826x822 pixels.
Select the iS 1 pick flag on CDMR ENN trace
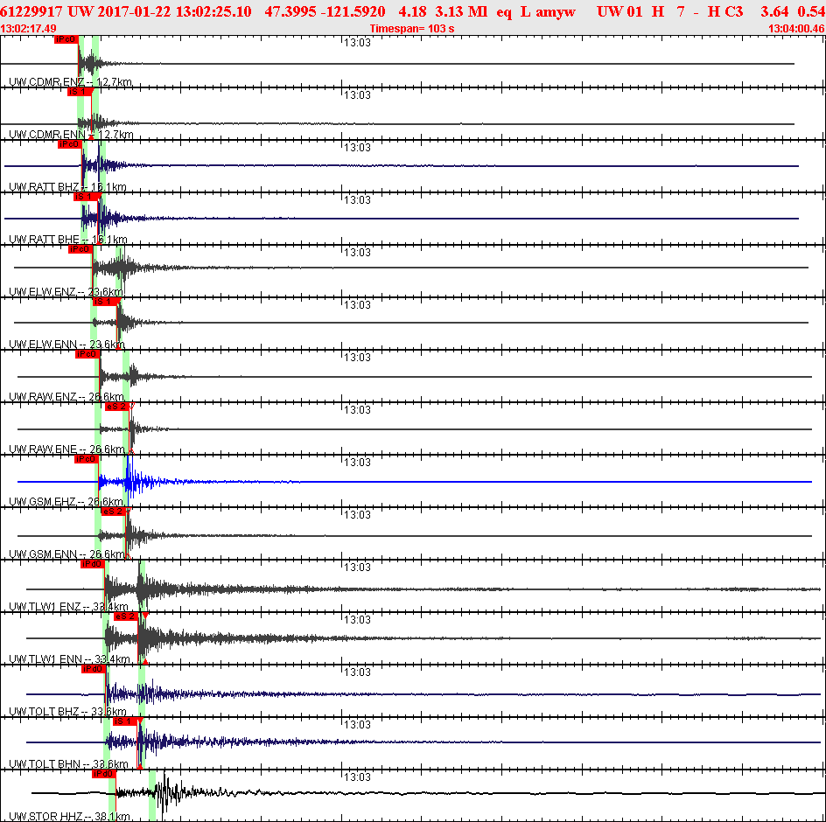point(80,92)
